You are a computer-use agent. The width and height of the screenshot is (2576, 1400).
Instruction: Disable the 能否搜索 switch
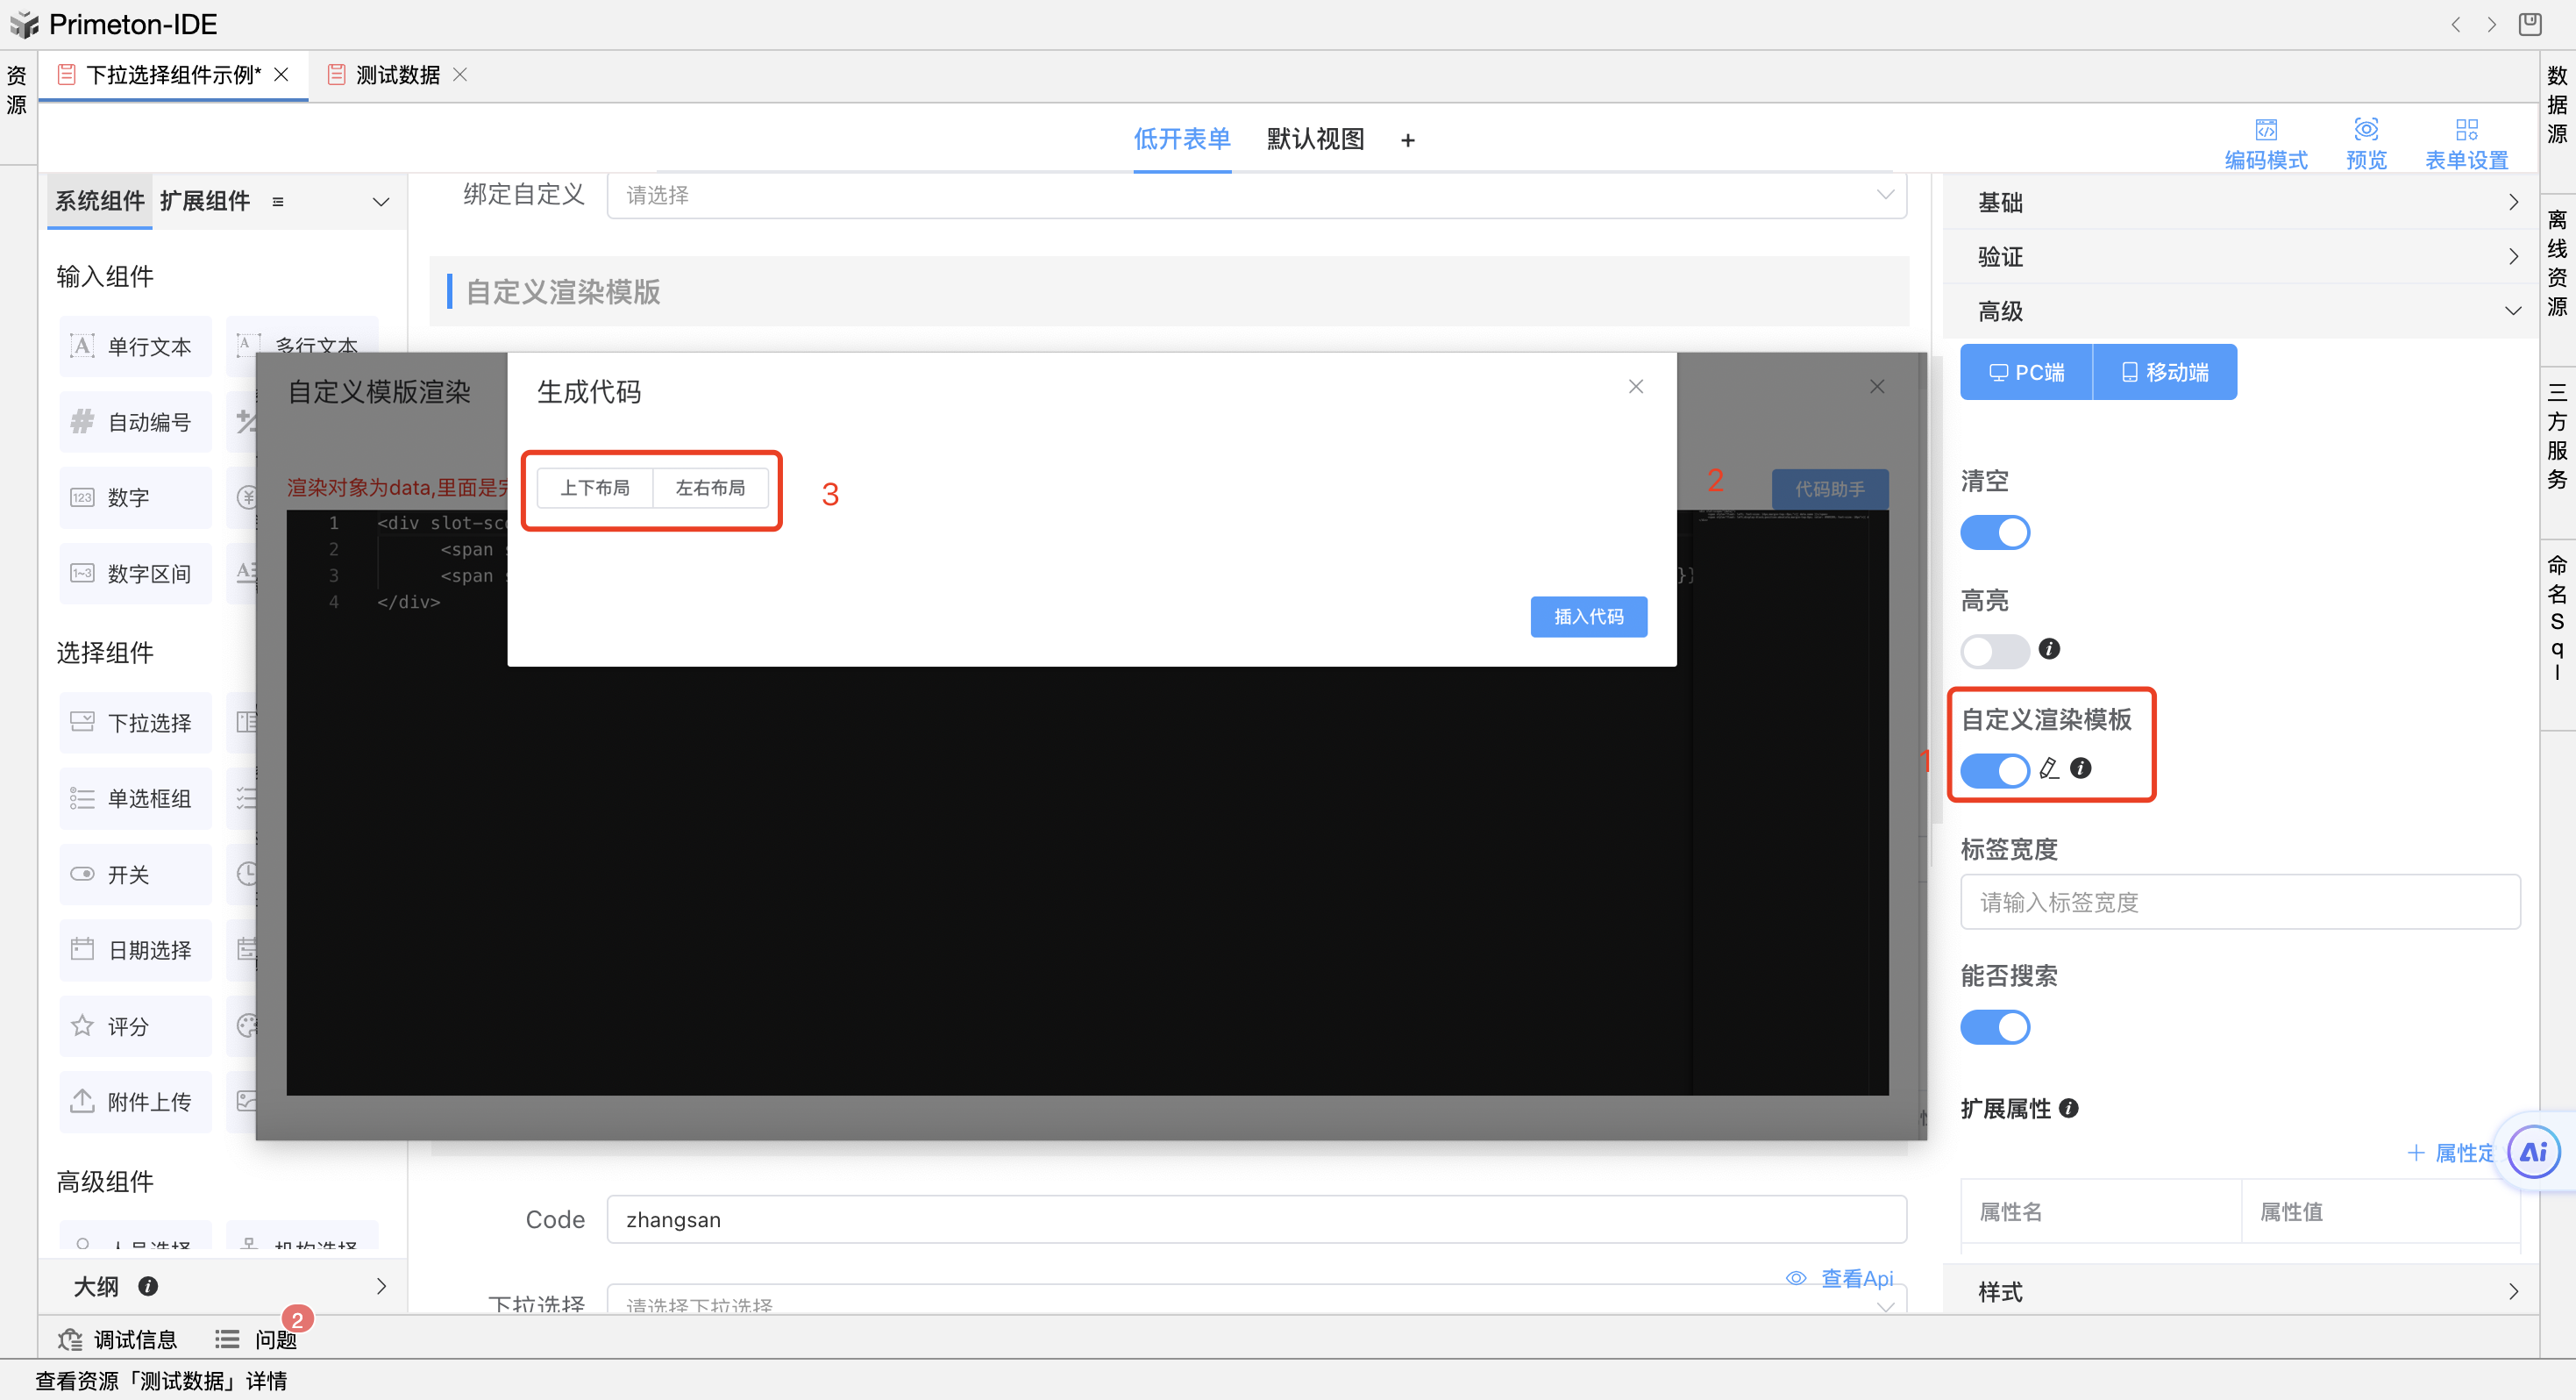1994,1026
